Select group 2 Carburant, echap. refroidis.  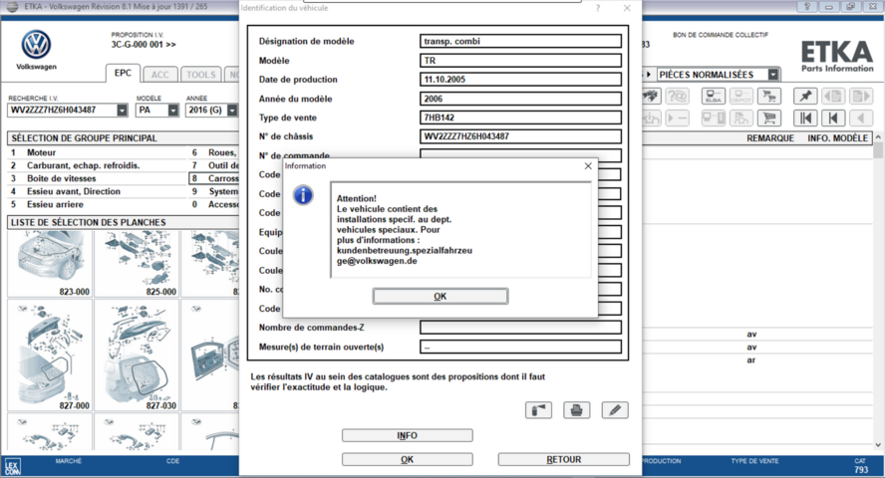[x=97, y=165]
